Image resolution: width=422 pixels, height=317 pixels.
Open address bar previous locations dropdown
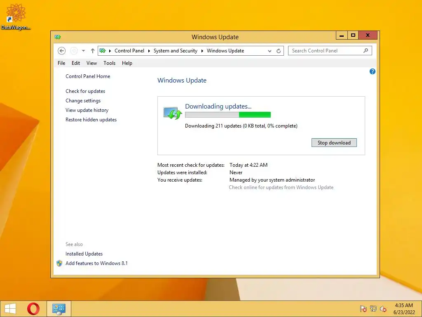[x=270, y=51]
